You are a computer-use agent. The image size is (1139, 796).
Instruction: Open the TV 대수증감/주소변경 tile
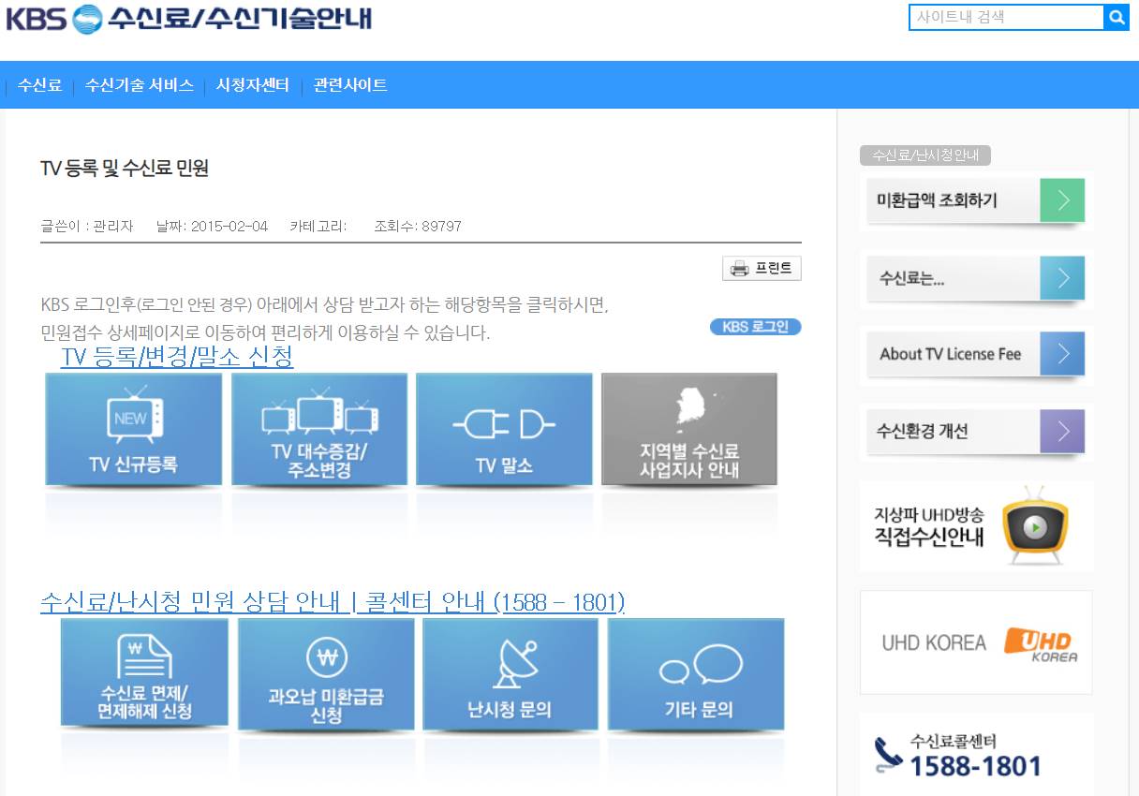point(319,430)
